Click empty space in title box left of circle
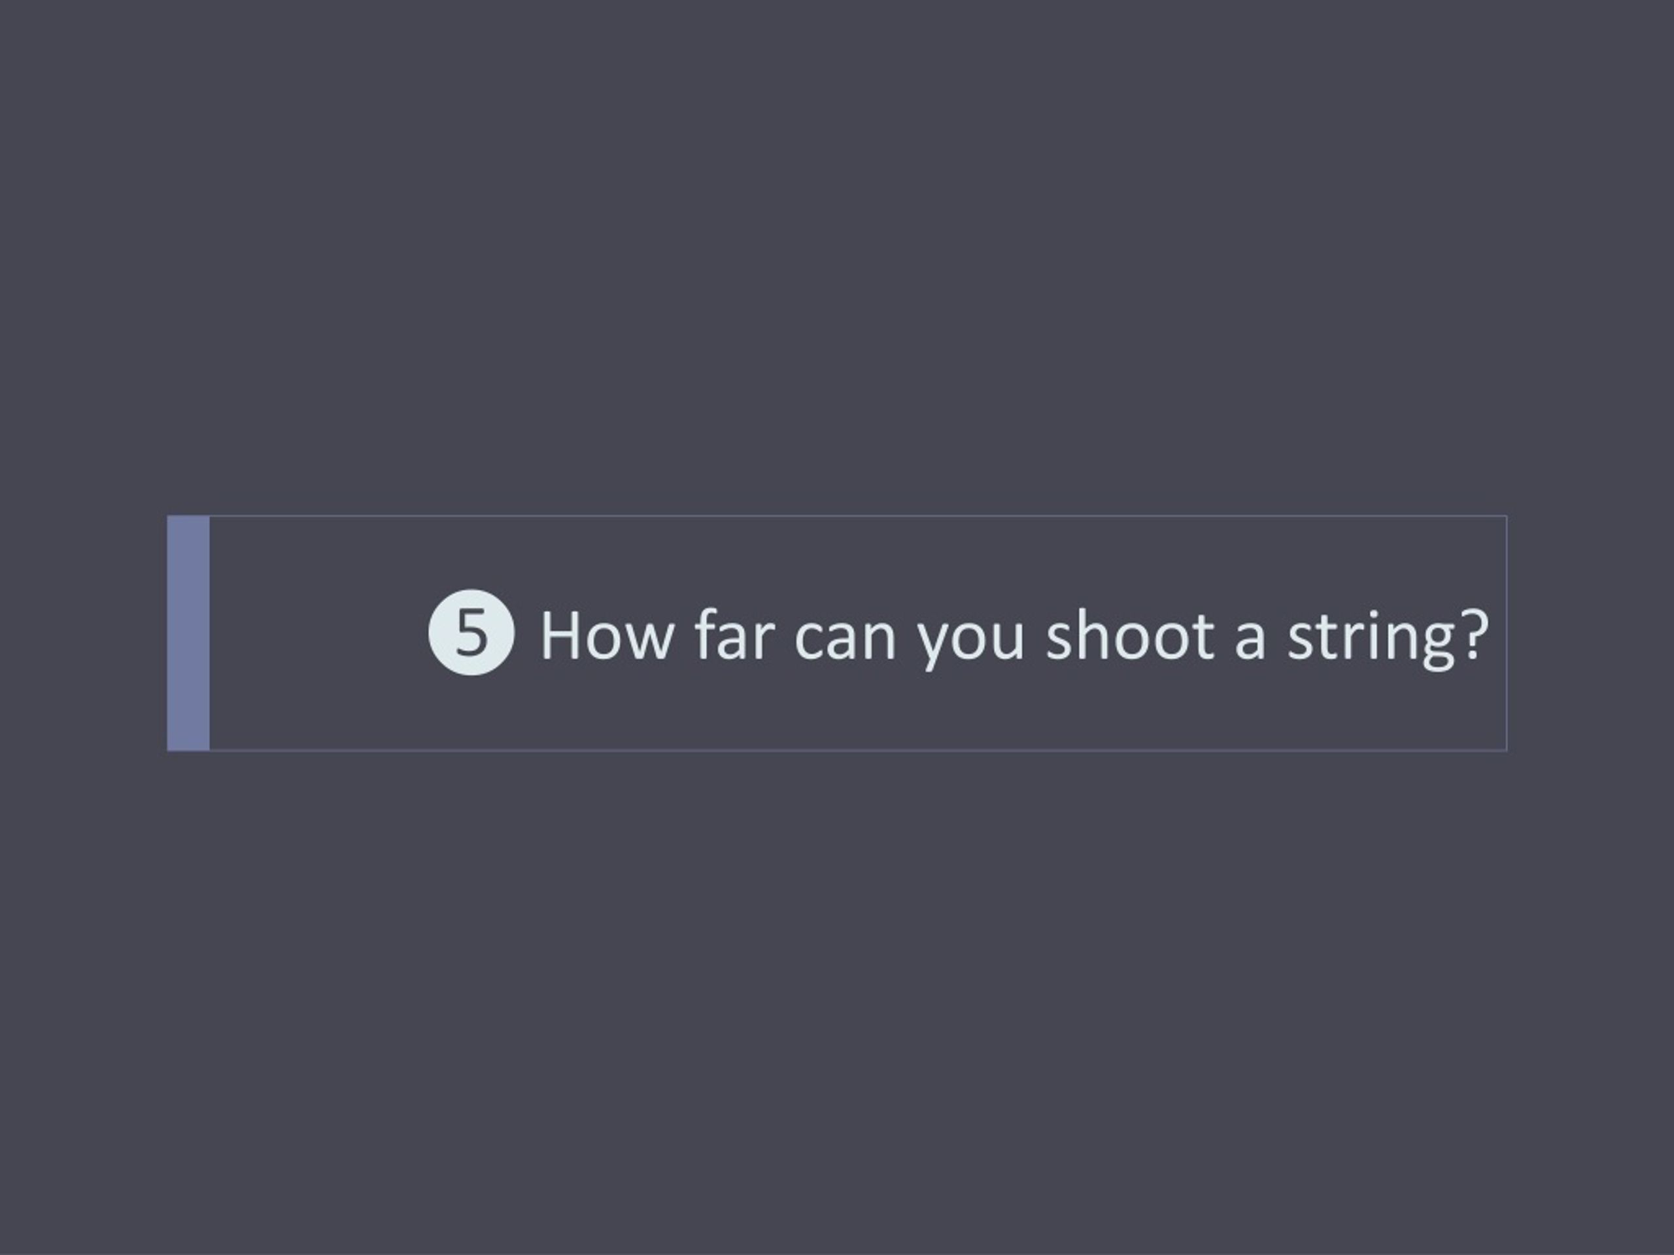This screenshot has width=1674, height=1255. pyautogui.click(x=318, y=633)
